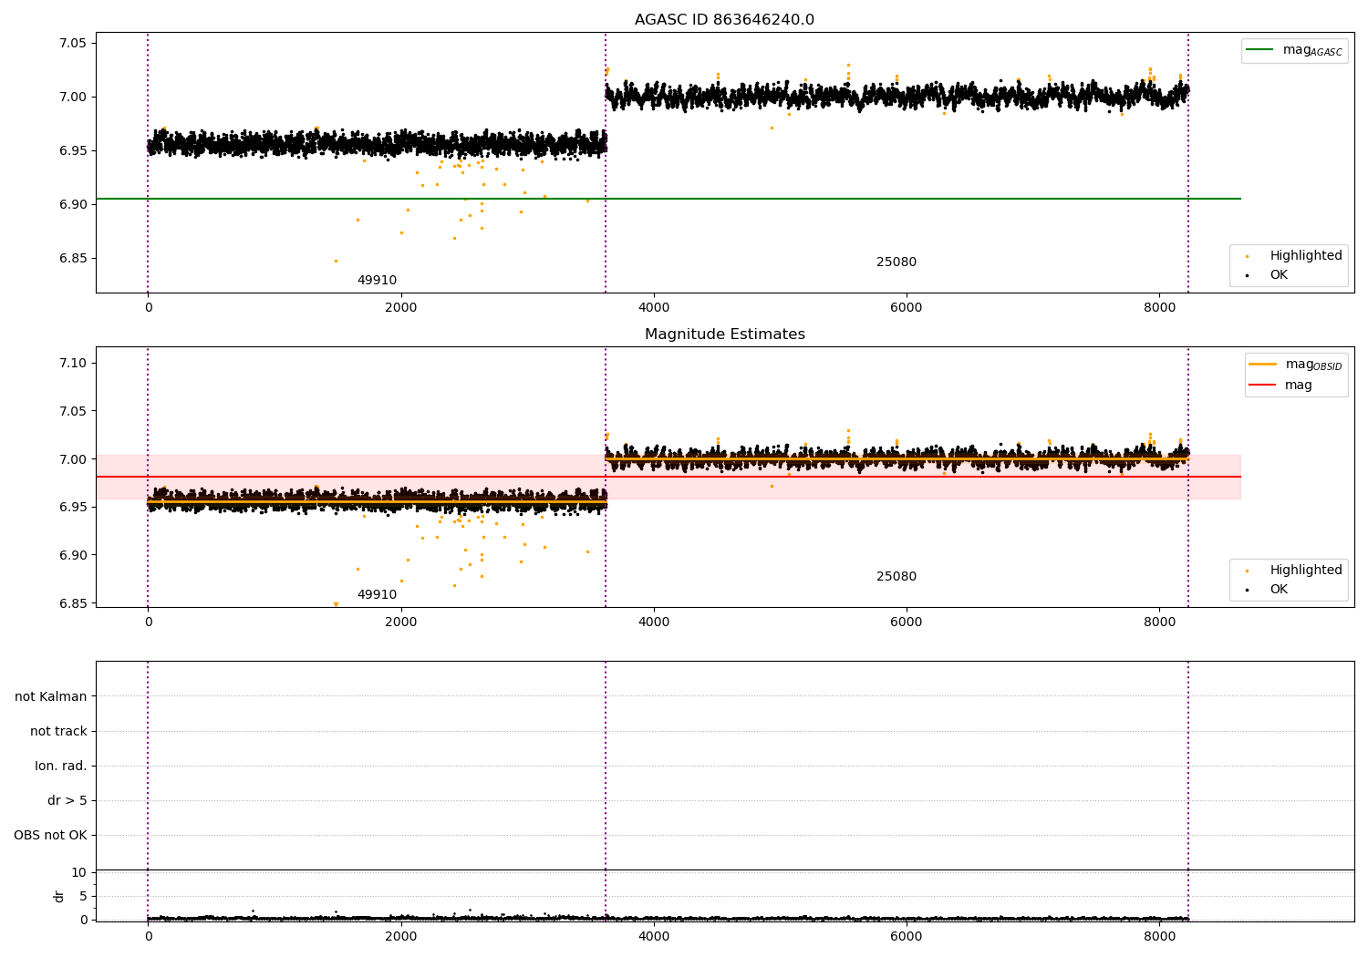
Task: Click the "dr" y-axis label at bottom
Action: click(59, 896)
